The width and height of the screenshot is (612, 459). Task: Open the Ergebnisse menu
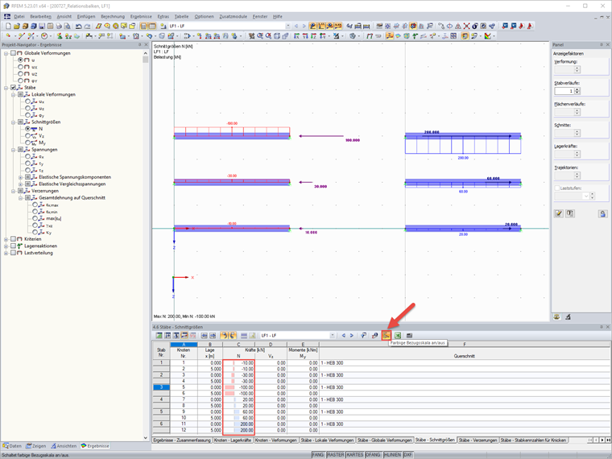[x=141, y=16]
